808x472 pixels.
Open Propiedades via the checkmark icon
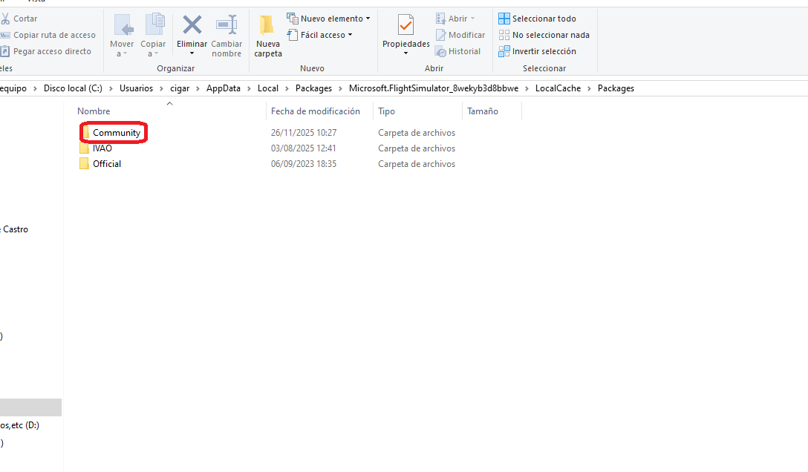(405, 25)
